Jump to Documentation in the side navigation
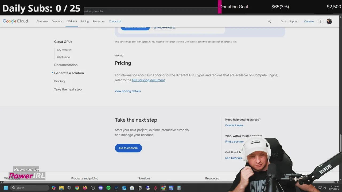This screenshot has height=192, width=342. [x=66, y=65]
